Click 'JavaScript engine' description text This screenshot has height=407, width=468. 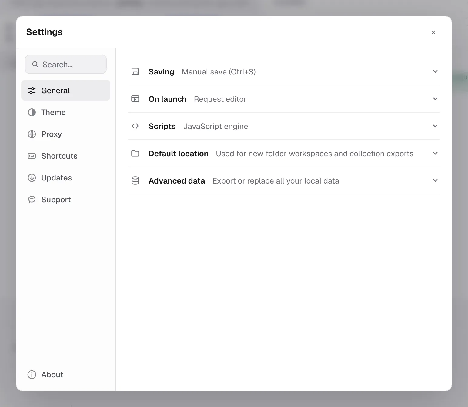[x=216, y=126]
